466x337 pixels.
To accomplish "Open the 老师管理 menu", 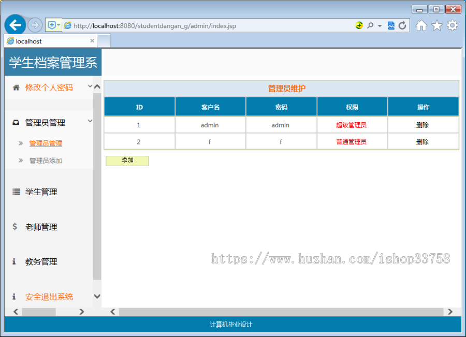I will pyautogui.click(x=41, y=227).
